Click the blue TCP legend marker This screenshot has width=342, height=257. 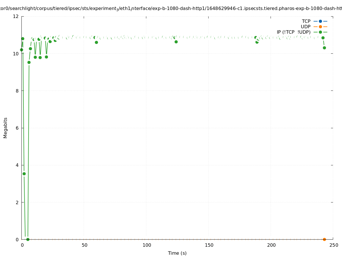[x=320, y=21]
